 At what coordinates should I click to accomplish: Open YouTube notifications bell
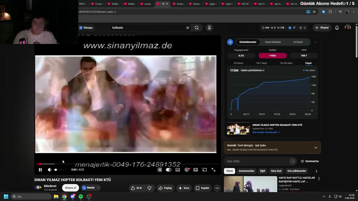tap(337, 28)
